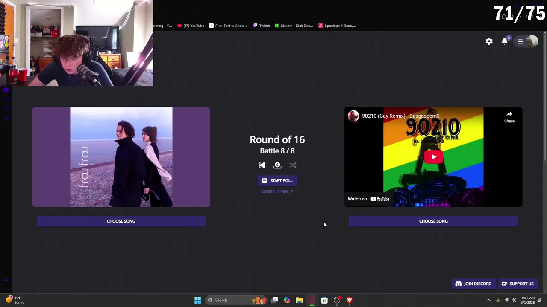
Task: Start the poll
Action: click(x=277, y=180)
